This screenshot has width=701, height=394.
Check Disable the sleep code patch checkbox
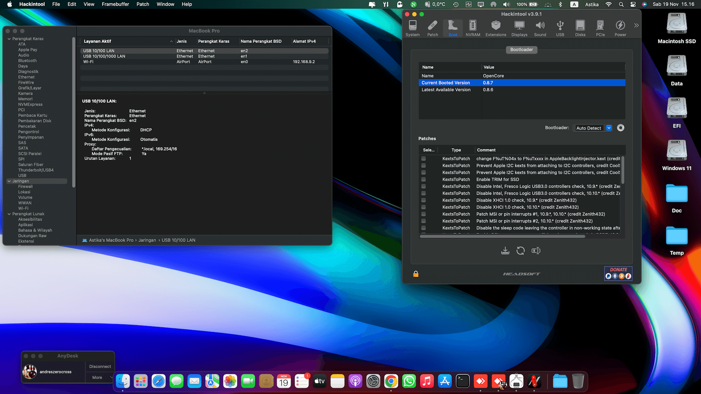424,228
